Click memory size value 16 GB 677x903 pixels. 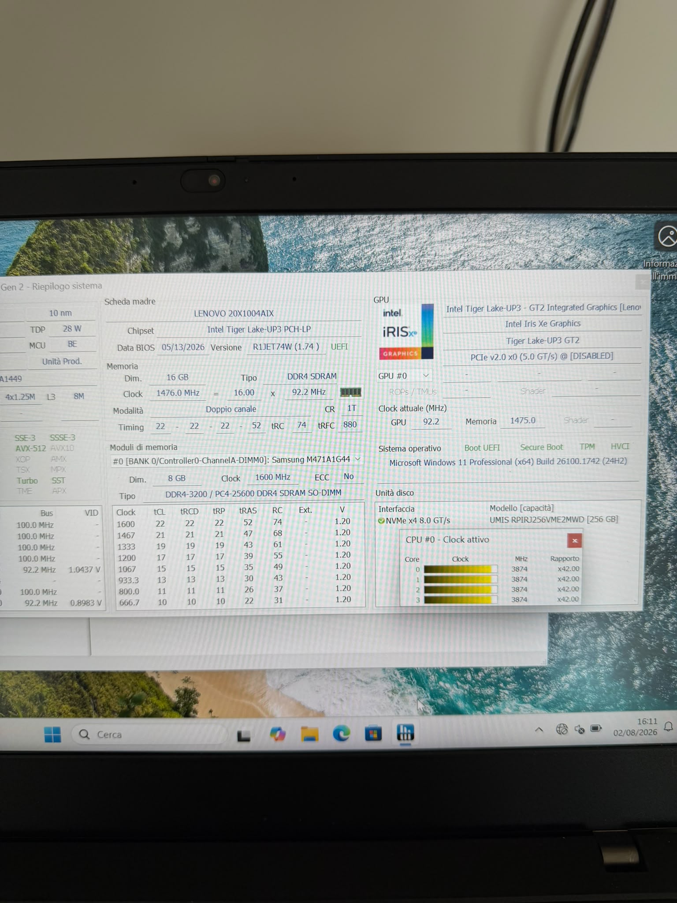pyautogui.click(x=177, y=377)
